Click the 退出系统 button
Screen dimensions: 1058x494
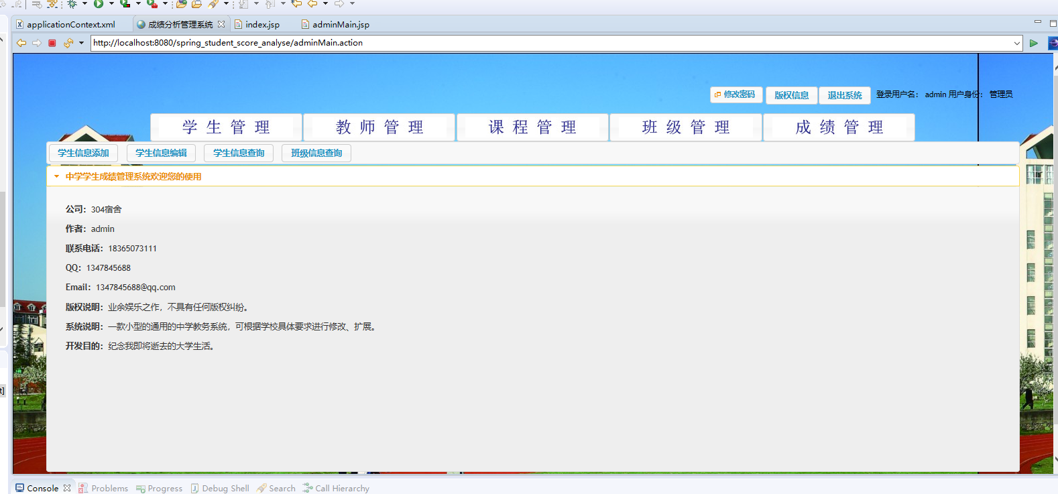click(x=845, y=95)
